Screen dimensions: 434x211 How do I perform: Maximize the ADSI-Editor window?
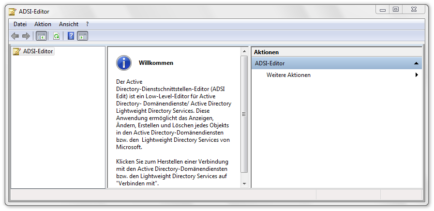(396, 9)
